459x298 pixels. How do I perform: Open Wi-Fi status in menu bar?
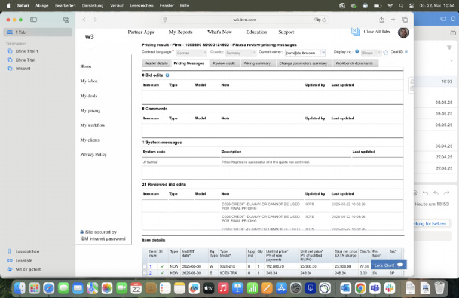click(x=390, y=5)
